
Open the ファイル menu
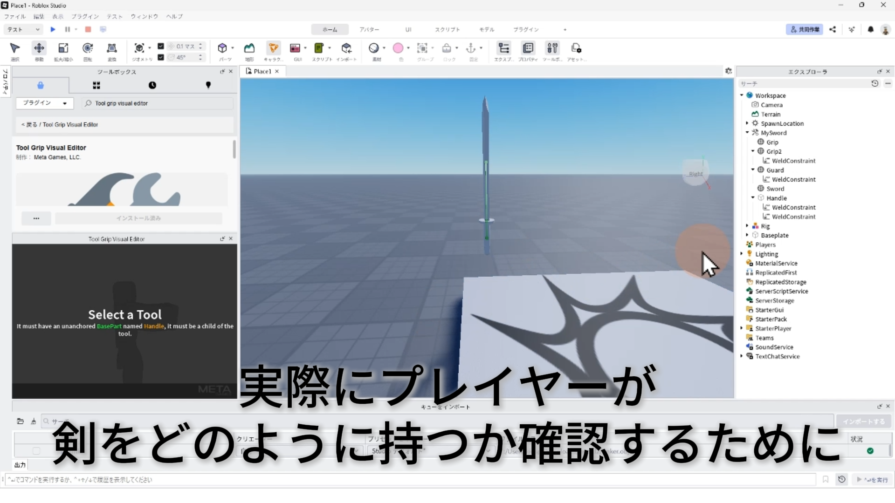click(15, 16)
